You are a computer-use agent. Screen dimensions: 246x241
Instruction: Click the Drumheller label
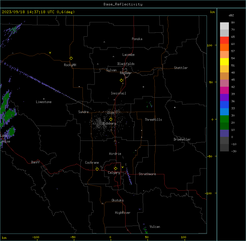point(182,139)
